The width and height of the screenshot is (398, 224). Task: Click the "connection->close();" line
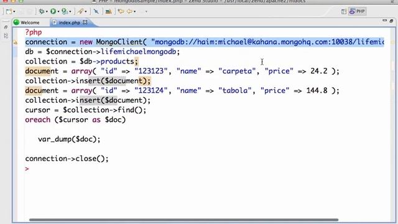coord(67,159)
